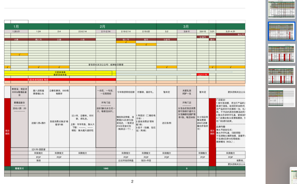
Task: Select the "立春" solar term cell
Action: (x=59, y=40)
